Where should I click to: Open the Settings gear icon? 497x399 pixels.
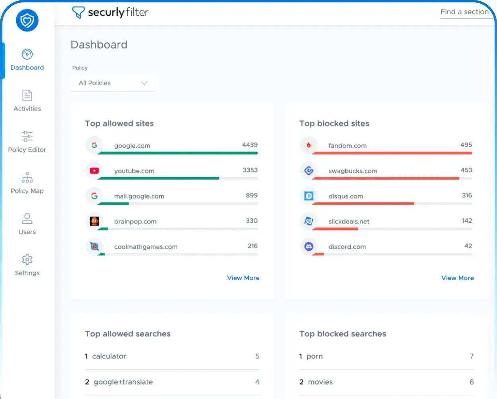point(27,260)
